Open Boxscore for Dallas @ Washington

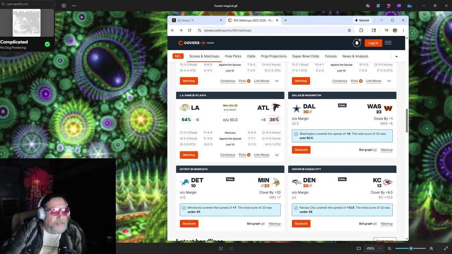tap(301, 150)
